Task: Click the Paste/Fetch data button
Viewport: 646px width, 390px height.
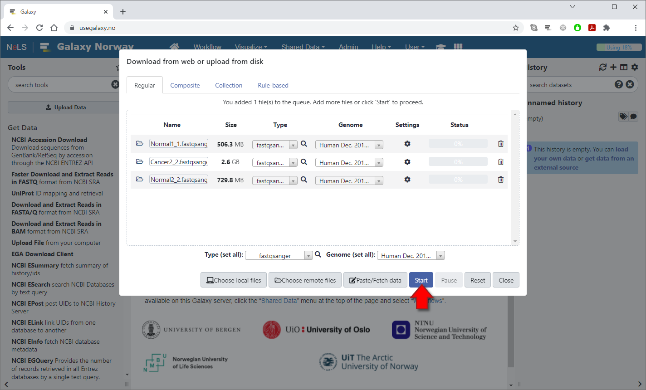Action: (x=375, y=280)
